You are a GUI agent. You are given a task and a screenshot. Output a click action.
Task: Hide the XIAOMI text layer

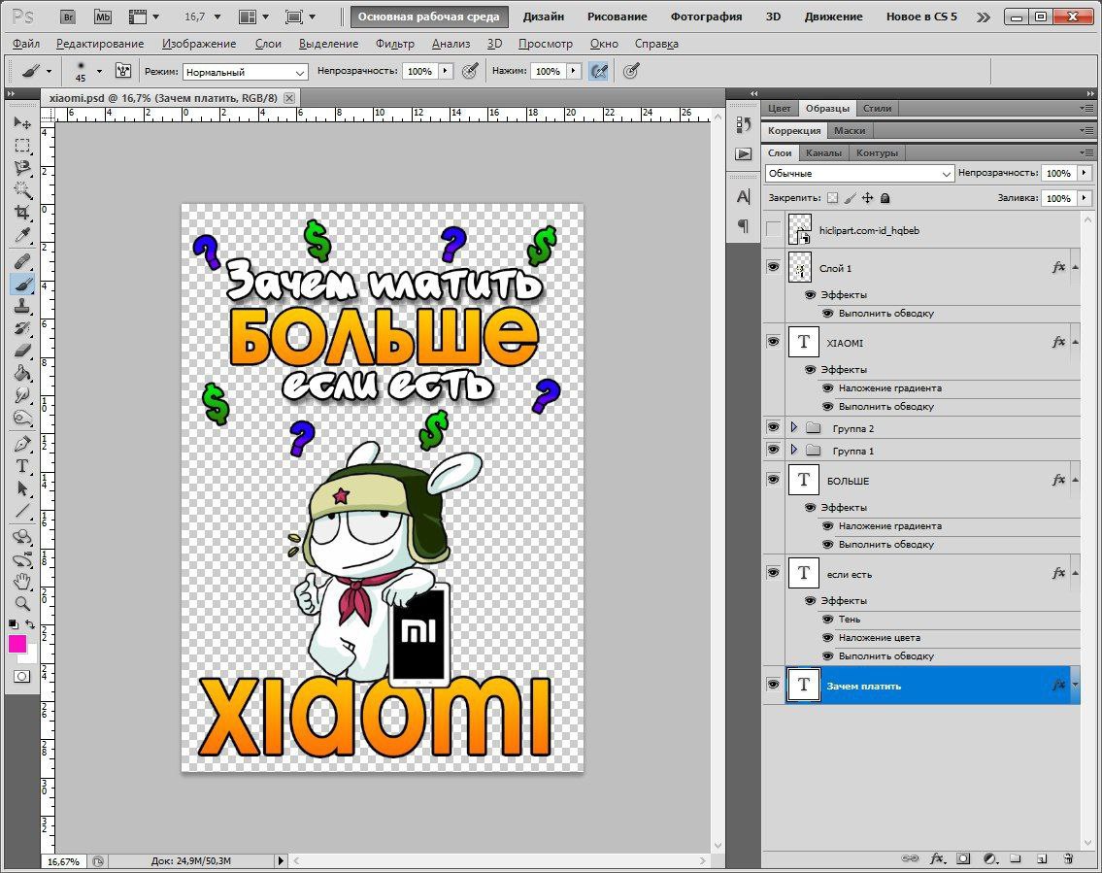[x=773, y=342]
